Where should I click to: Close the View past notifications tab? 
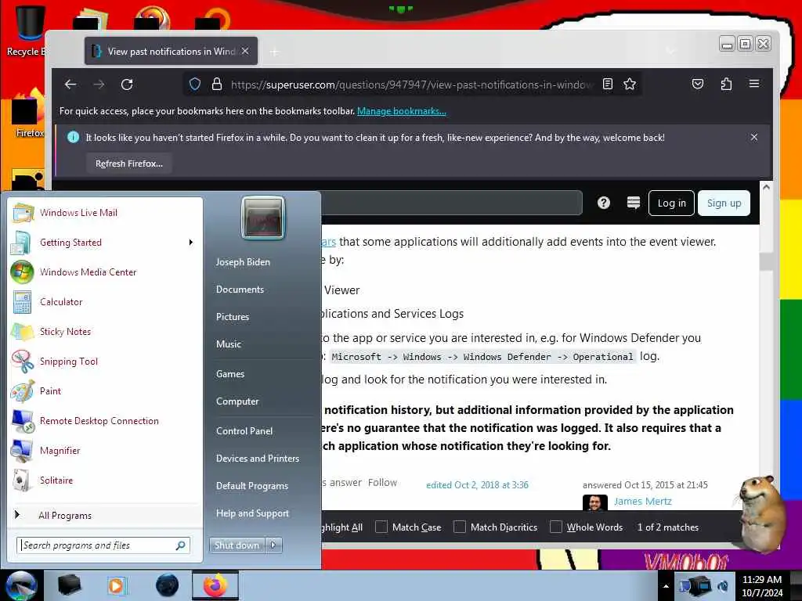pyautogui.click(x=245, y=51)
